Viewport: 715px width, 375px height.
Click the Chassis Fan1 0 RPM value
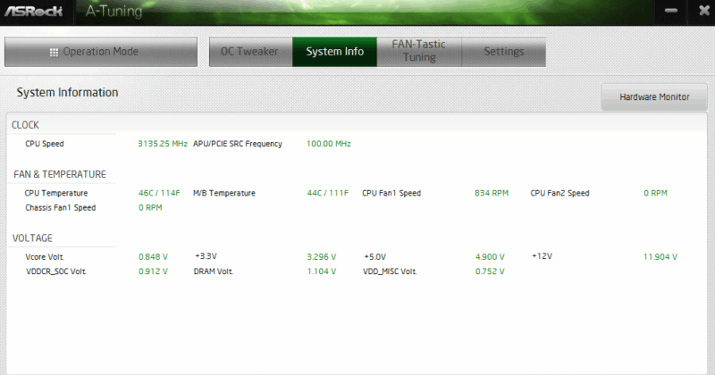click(x=150, y=208)
